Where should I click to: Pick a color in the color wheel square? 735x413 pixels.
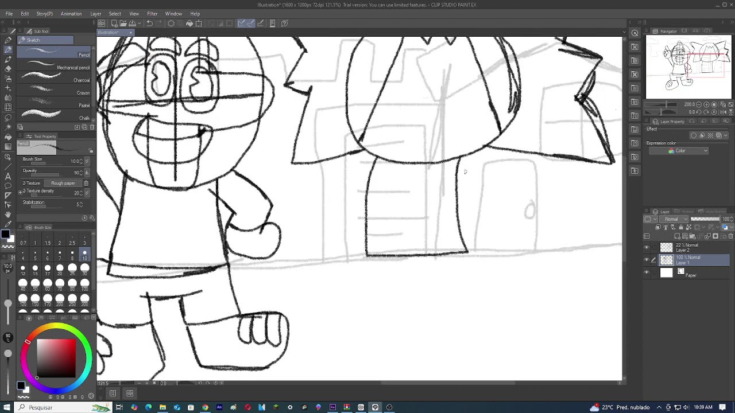tap(56, 358)
